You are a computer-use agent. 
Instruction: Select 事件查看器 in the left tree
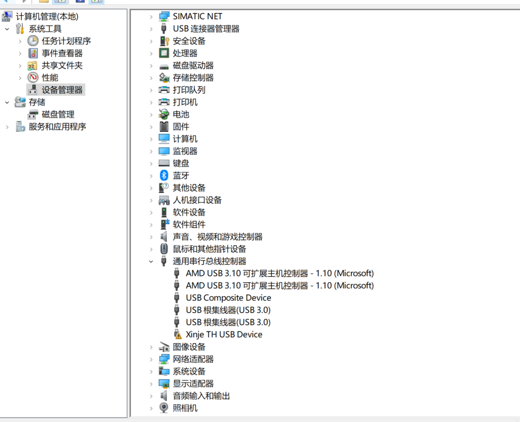(62, 53)
